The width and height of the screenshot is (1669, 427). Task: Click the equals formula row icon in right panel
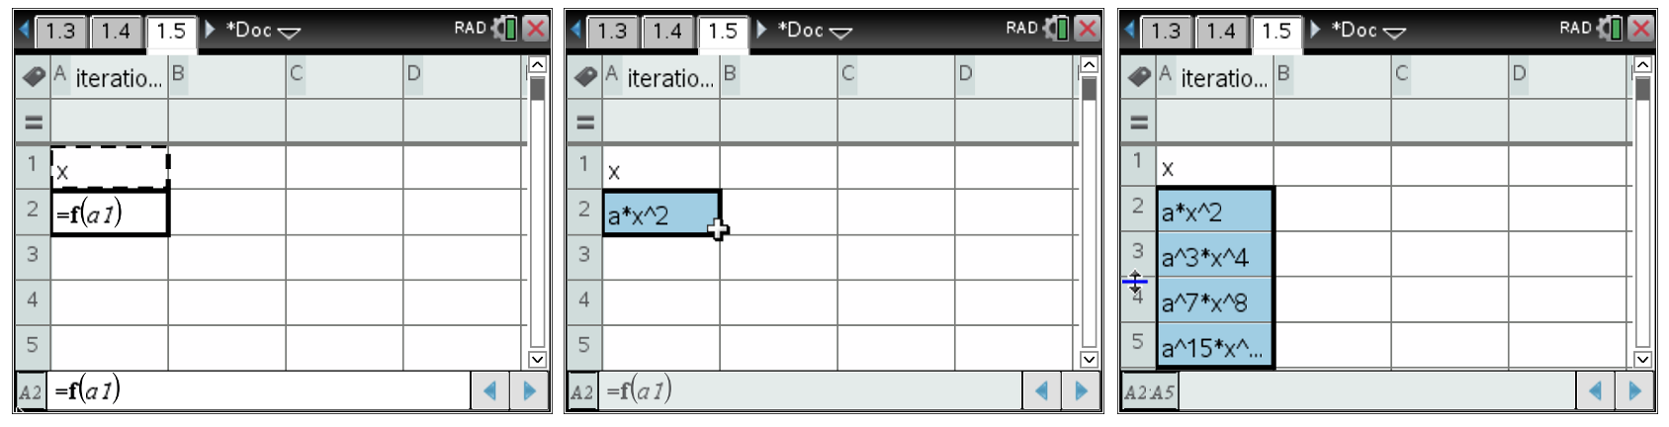pyautogui.click(x=1138, y=123)
